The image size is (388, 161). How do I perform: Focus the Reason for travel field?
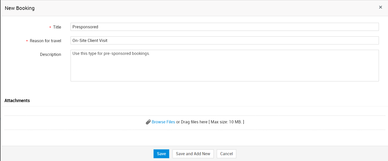coord(224,40)
